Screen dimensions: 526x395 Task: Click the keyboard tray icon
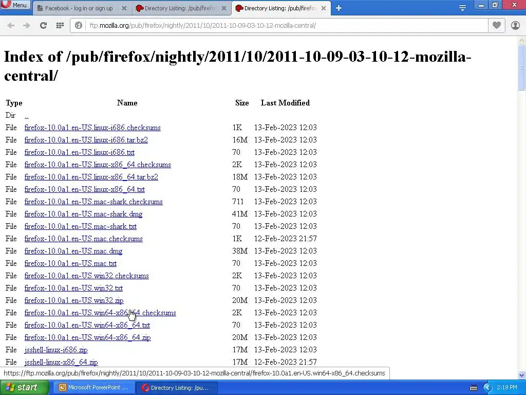474,388
